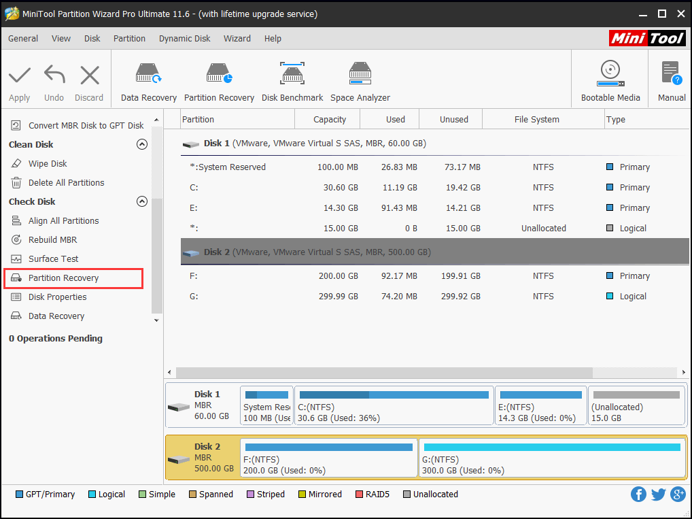Create Bootable Media from the toolbar
This screenshot has height=519, width=692.
tap(610, 81)
